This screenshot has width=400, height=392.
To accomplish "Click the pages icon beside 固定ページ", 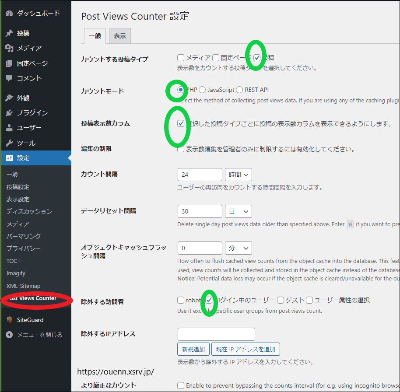I will [9, 63].
